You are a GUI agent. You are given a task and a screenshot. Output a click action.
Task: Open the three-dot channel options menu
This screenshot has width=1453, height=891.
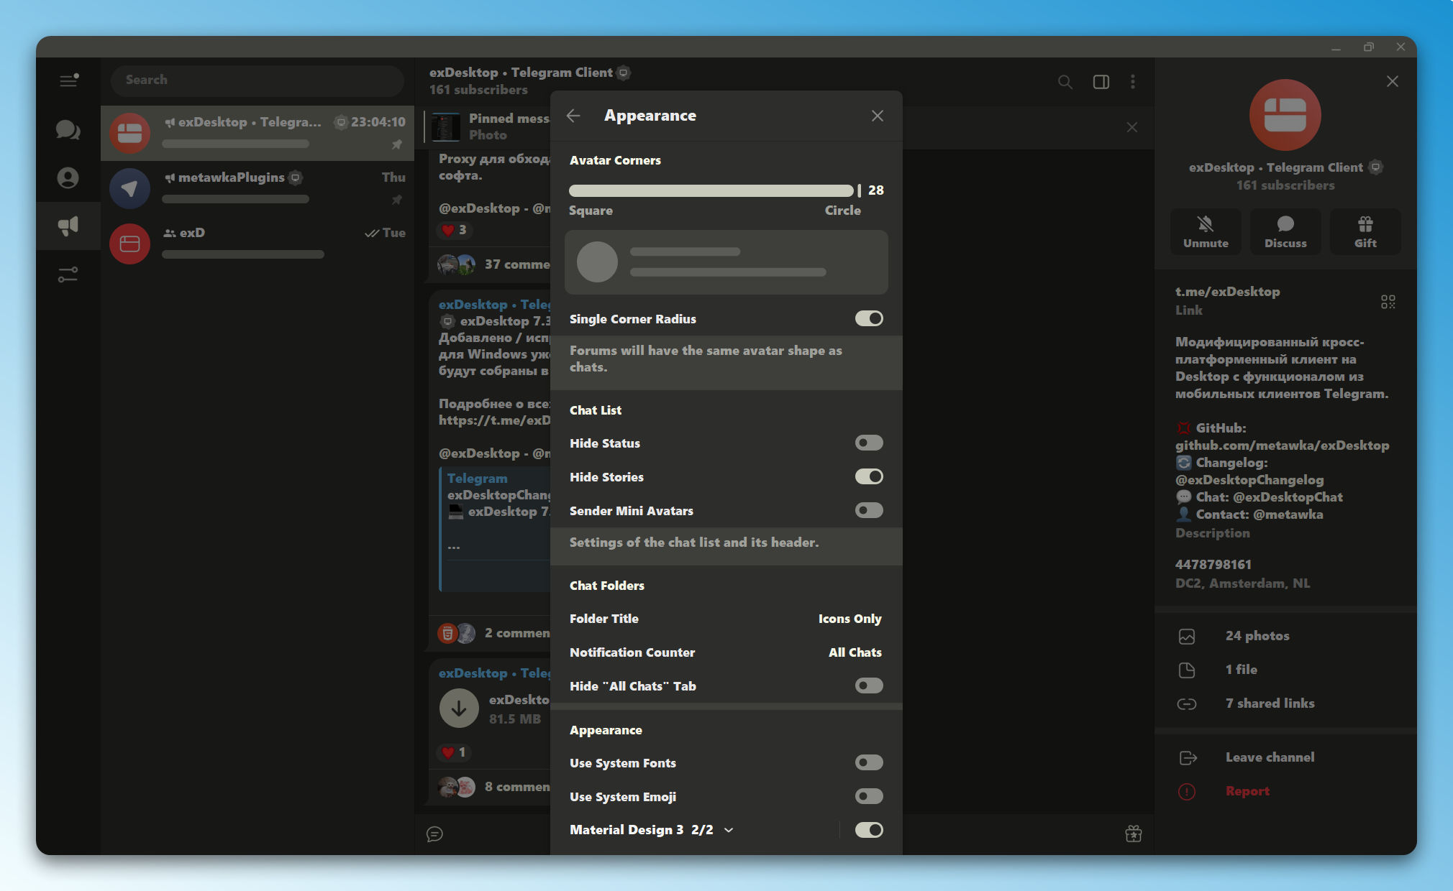pyautogui.click(x=1133, y=82)
